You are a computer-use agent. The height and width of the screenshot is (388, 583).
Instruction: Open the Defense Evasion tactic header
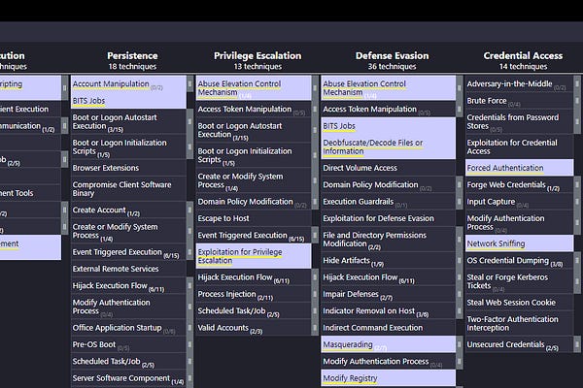click(x=392, y=55)
